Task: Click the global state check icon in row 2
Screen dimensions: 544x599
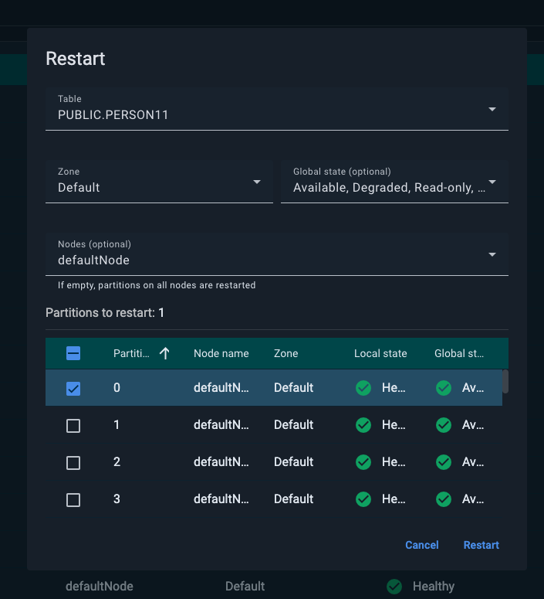Action: click(x=444, y=462)
